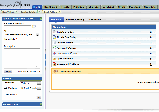The width and height of the screenshot is (159, 112).
Task: Click the Approved Changes icon
Action: click(54, 48)
